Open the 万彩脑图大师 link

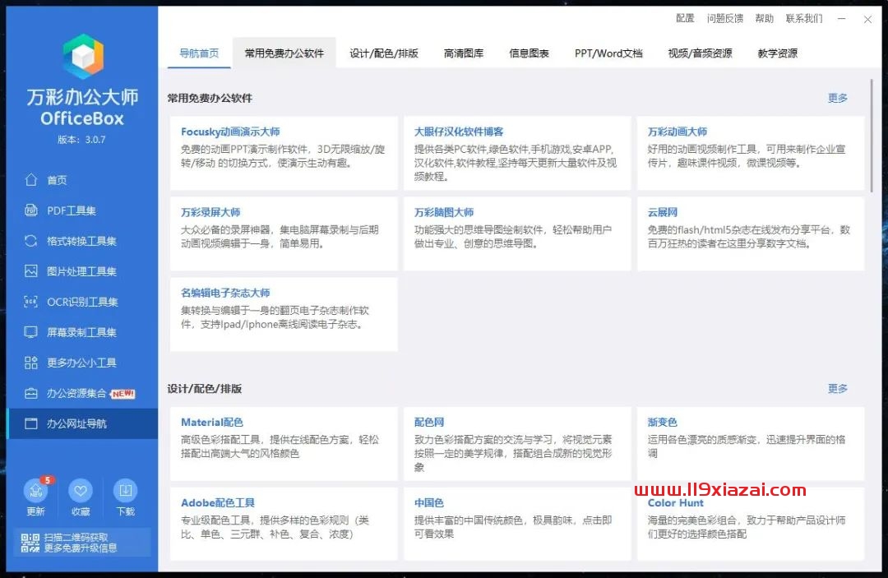(x=444, y=212)
